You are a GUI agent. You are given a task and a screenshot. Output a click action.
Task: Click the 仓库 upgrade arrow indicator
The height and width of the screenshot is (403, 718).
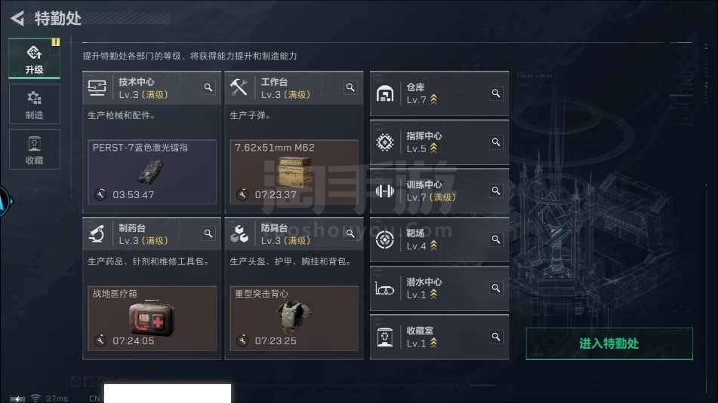pos(433,99)
